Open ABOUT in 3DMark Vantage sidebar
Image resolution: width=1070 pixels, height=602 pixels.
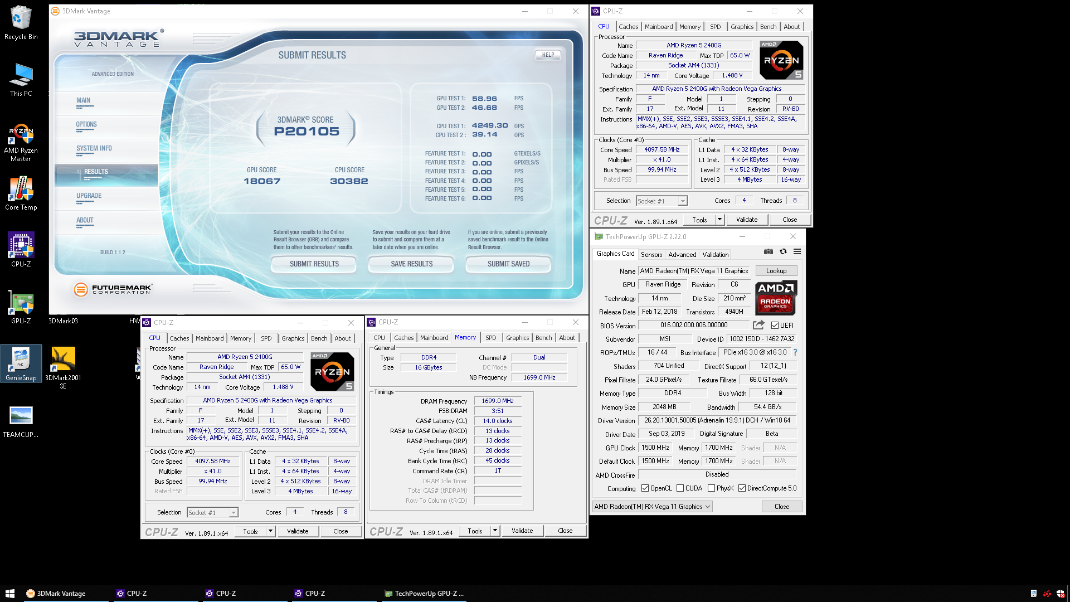85,221
